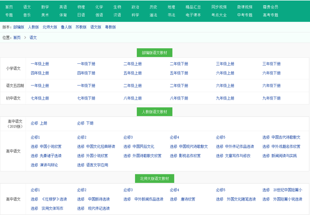Open 微课视频 in the navigation bar
Viewport: 310px width, 215px height.
click(x=245, y=7)
